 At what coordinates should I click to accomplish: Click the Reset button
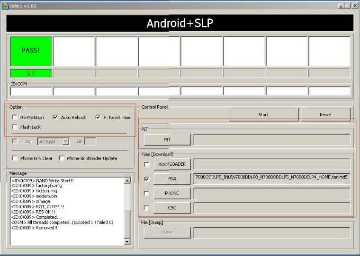point(325,114)
